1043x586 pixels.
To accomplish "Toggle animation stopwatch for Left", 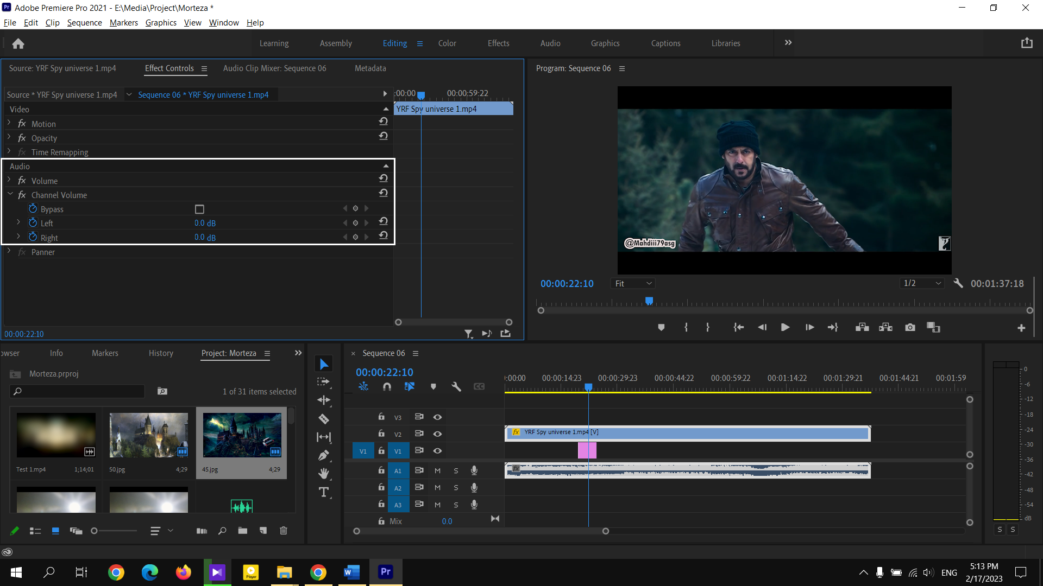I will coord(33,223).
